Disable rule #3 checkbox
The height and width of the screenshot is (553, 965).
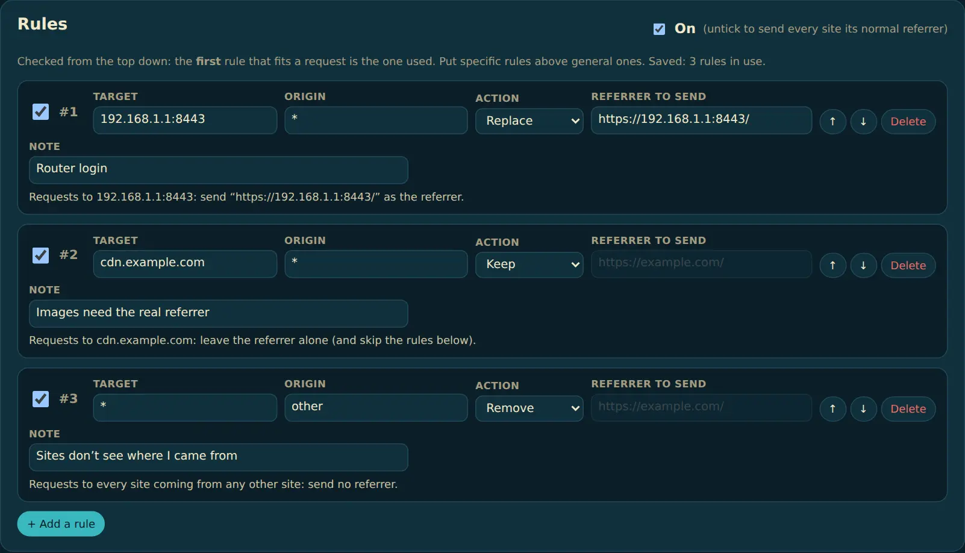tap(40, 399)
